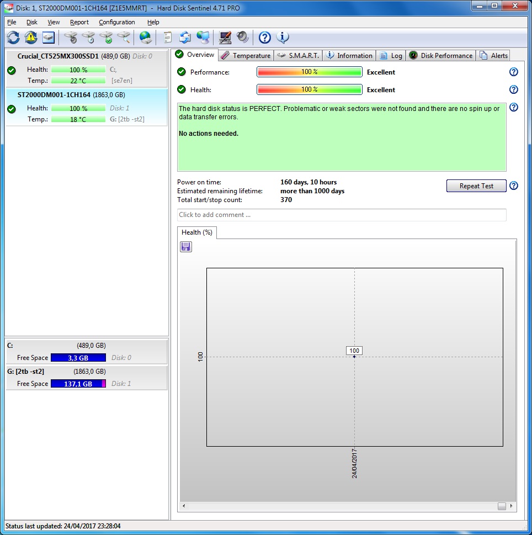Click the 'No actions needed.' status text
Screen dimensions: 532x535
tap(209, 134)
